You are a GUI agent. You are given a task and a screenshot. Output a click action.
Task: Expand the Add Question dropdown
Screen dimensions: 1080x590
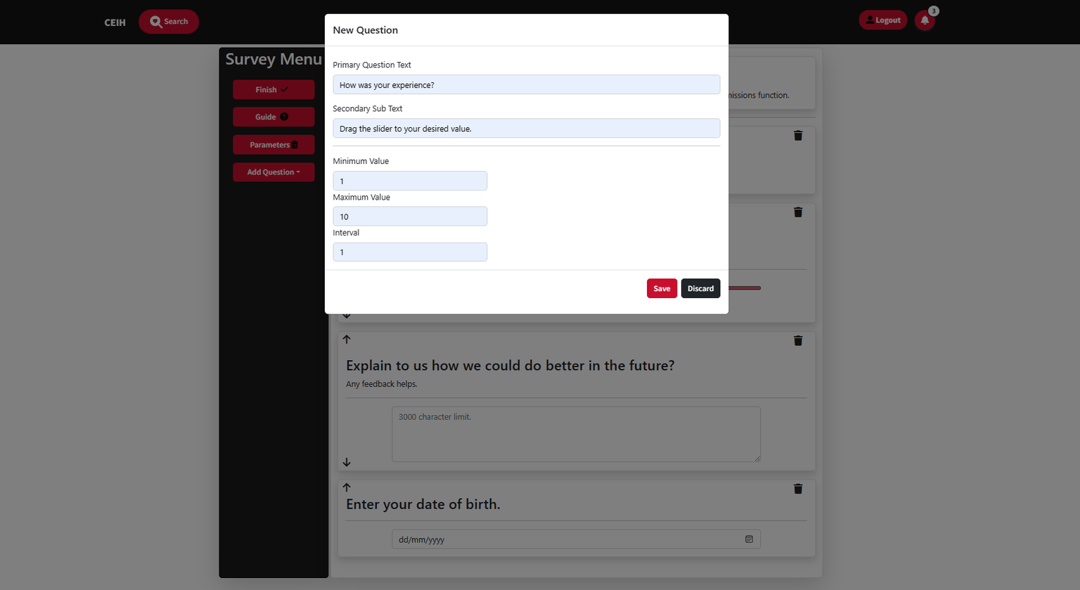pos(274,172)
